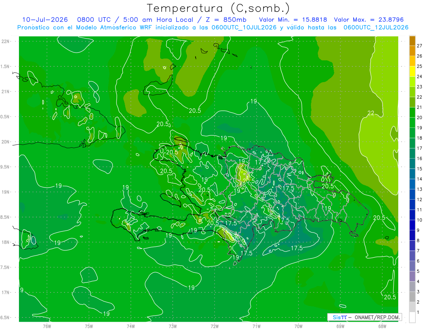Select value '16' on the color scale

tap(419, 158)
